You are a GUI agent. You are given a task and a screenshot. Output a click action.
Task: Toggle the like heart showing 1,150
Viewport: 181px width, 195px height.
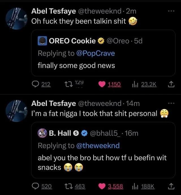[x=102, y=84]
